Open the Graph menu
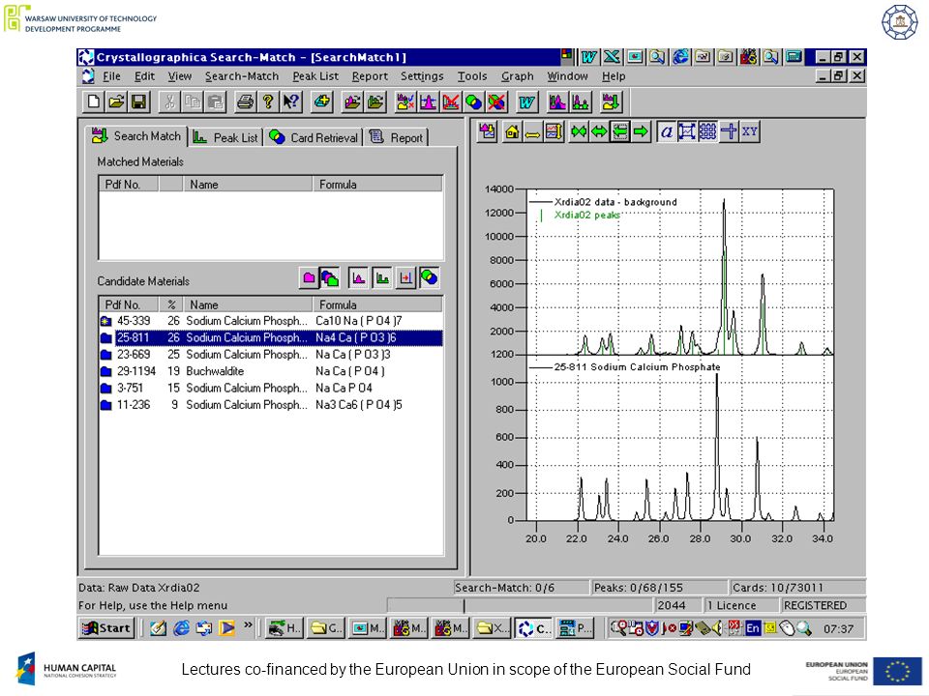This screenshot has width=929, height=696. click(x=517, y=75)
